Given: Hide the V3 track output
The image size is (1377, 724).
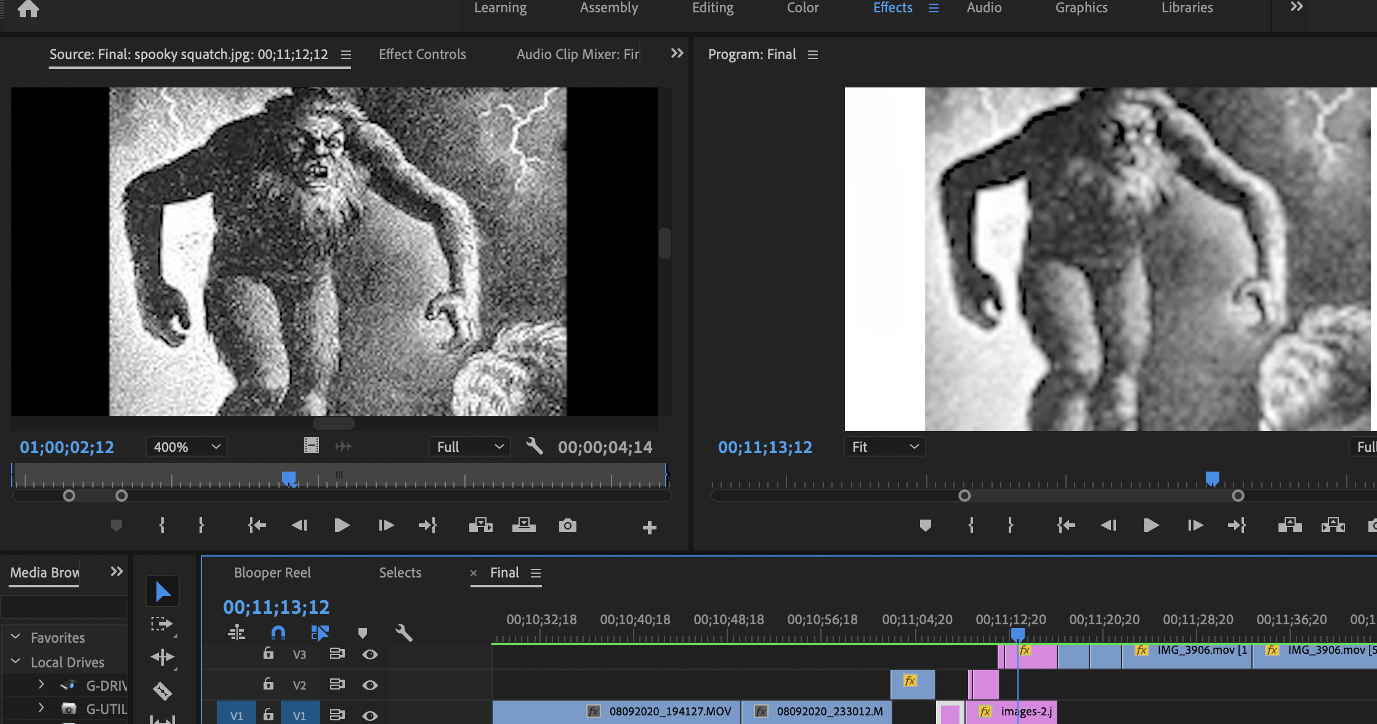Looking at the screenshot, I should 369,654.
